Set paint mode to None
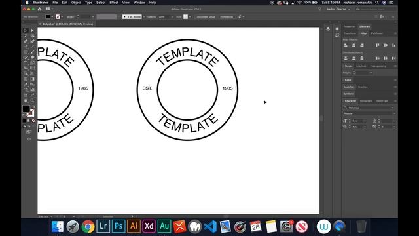419x236 pixels. pyautogui.click(x=33, y=121)
